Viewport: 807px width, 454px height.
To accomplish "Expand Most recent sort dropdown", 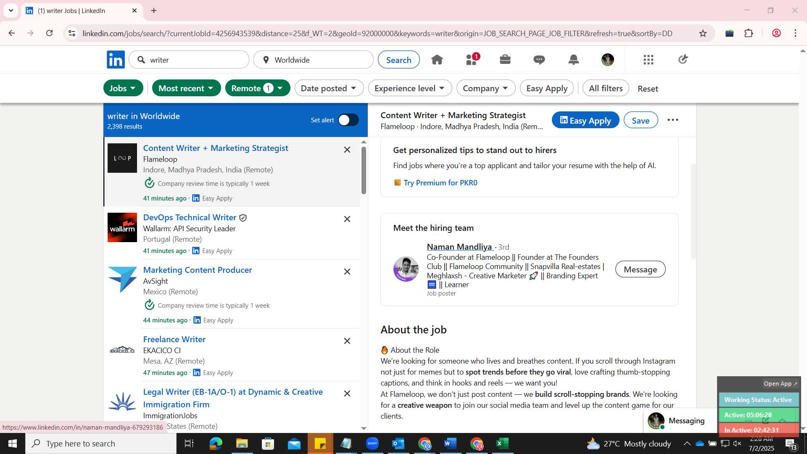I will click(x=186, y=88).
